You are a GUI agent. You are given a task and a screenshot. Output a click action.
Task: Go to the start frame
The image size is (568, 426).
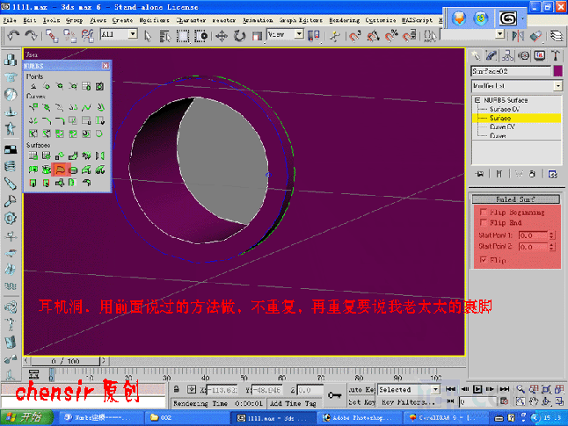click(x=451, y=389)
